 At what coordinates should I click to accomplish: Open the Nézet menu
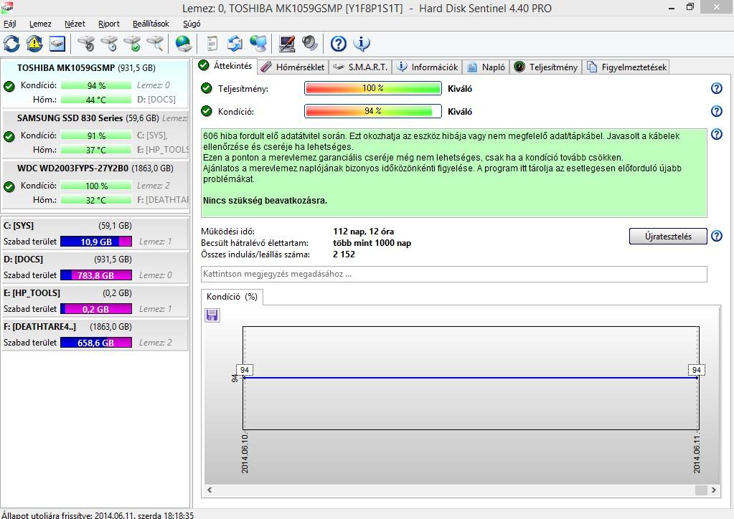75,24
